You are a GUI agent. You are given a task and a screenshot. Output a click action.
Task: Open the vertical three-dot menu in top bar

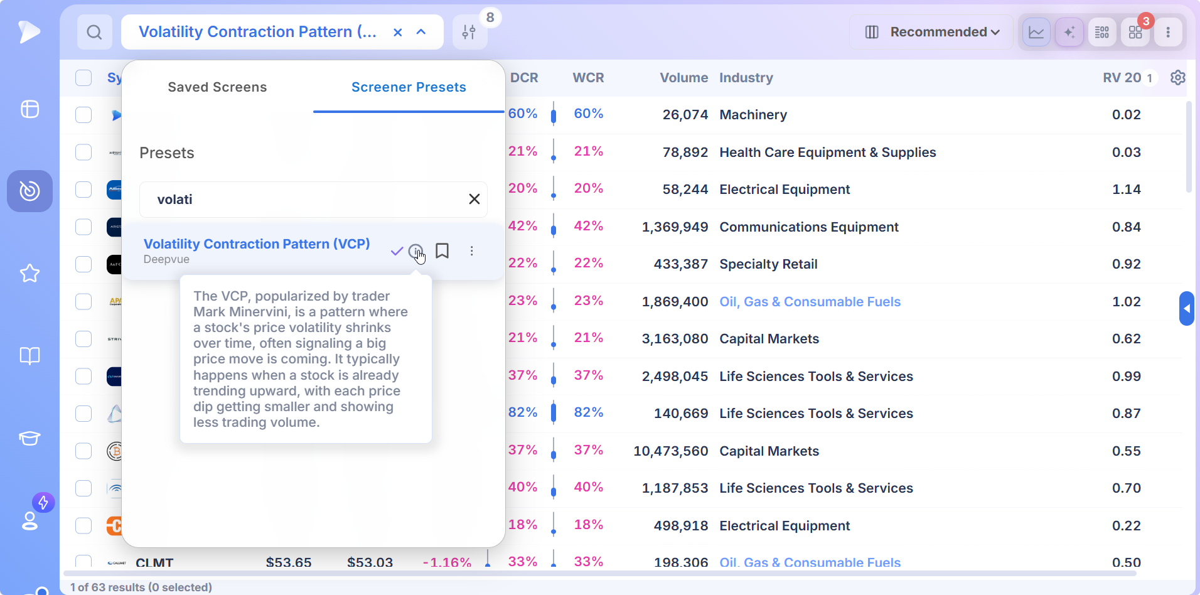1168,32
